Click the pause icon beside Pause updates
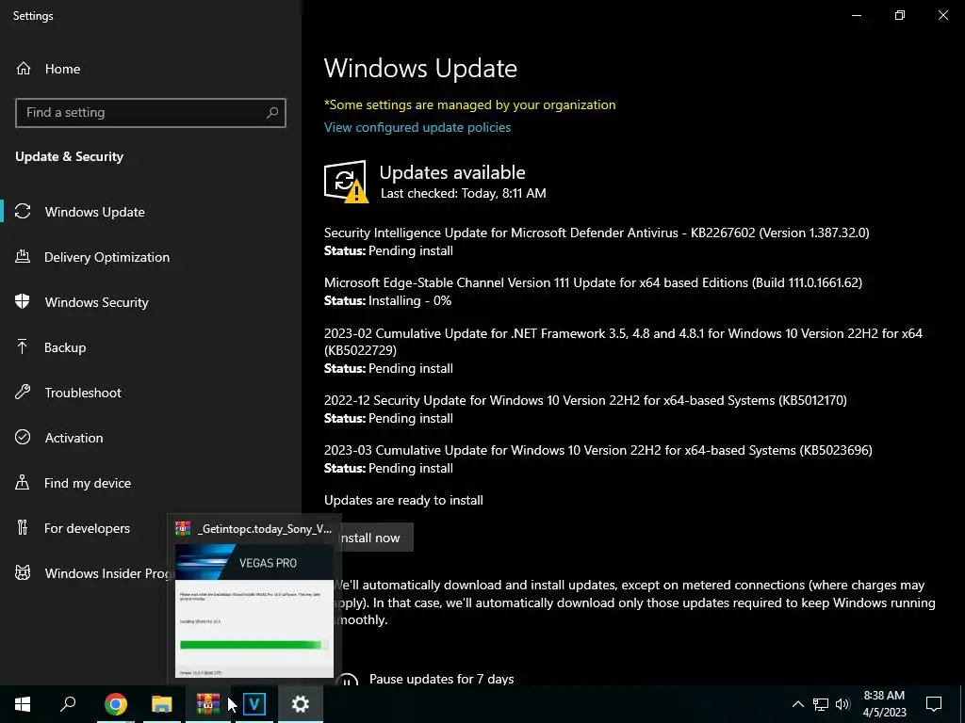Screen dimensions: 965x723 (x=347, y=680)
